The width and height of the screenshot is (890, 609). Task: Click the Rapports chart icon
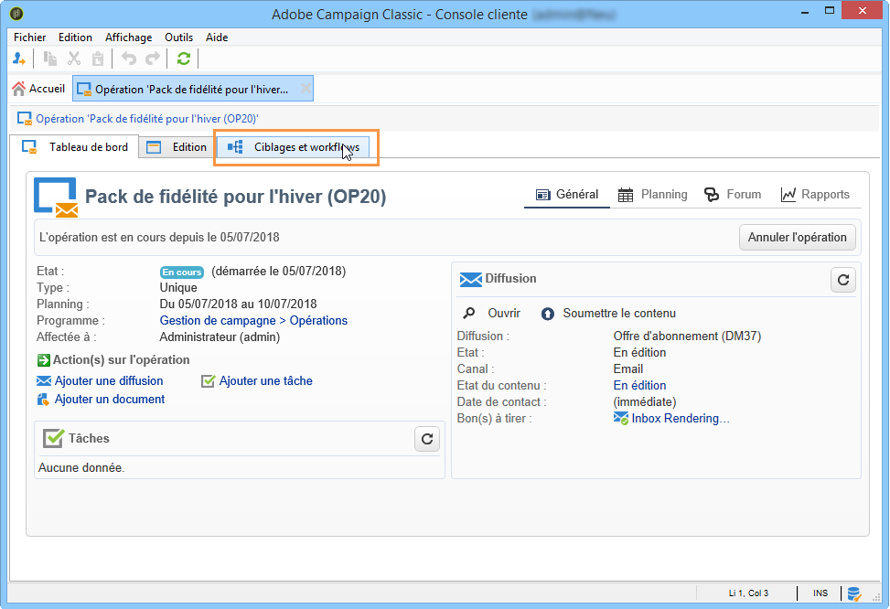tap(788, 195)
